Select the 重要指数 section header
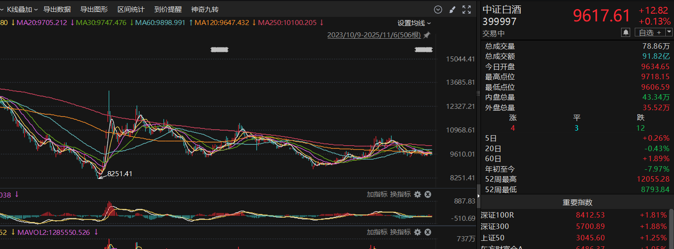This screenshot has height=249, width=674. pos(577,203)
